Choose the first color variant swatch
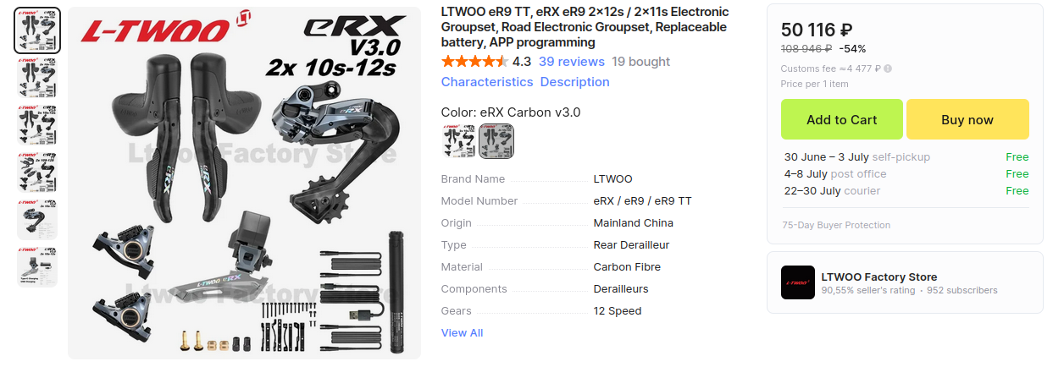This screenshot has width=1053, height=367. pos(459,141)
